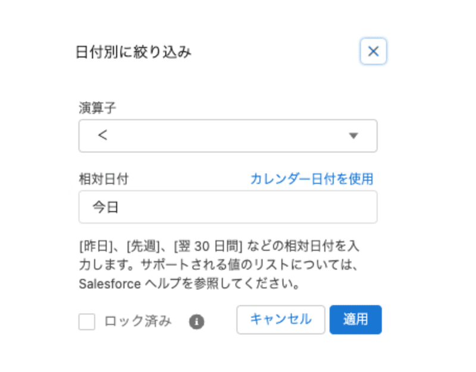Image resolution: width=476 pixels, height=372 pixels.
Task: Cancel the filter with キャンセル button
Action: pos(281,320)
